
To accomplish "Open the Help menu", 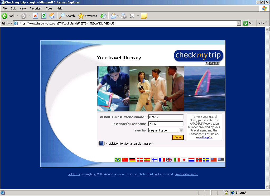I will 60,8.
